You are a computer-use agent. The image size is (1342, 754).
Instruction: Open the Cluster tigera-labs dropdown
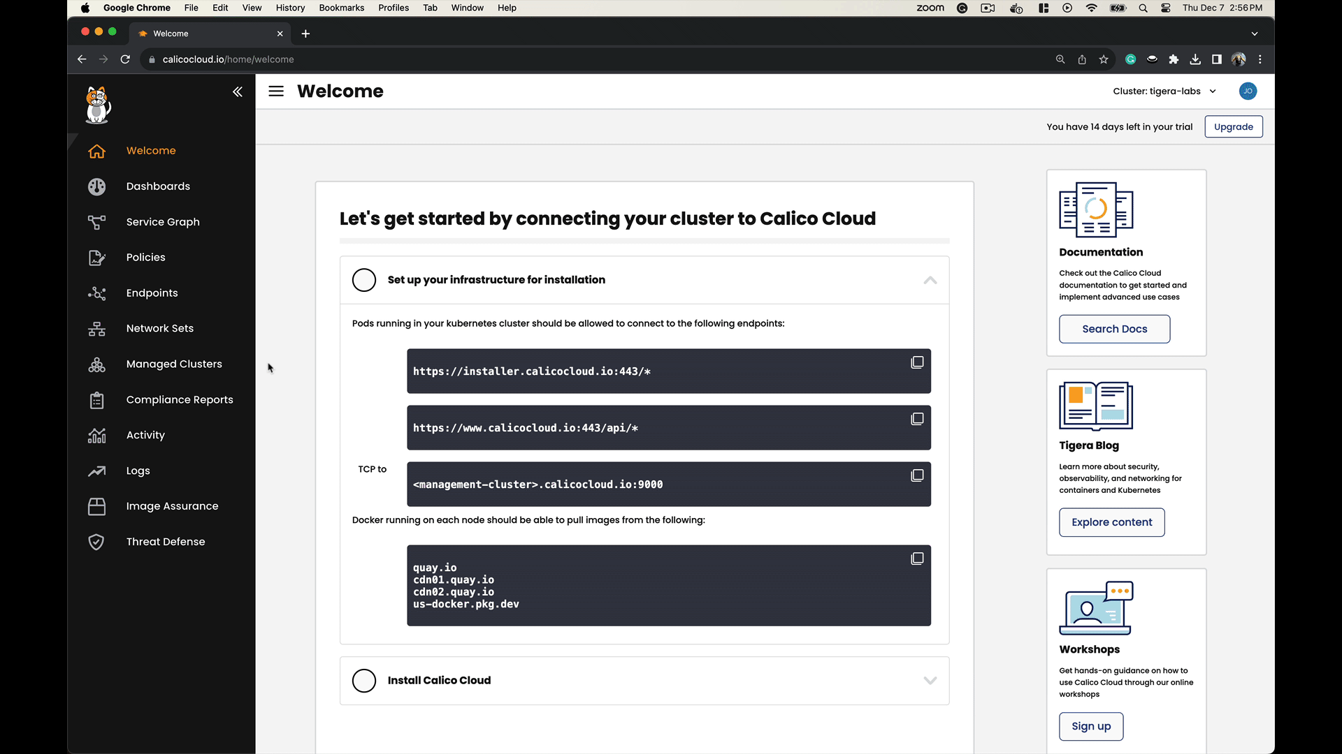1164,91
